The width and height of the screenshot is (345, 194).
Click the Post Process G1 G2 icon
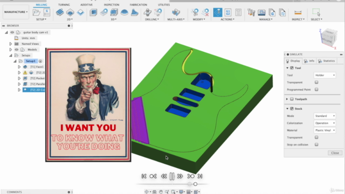[x=228, y=12]
